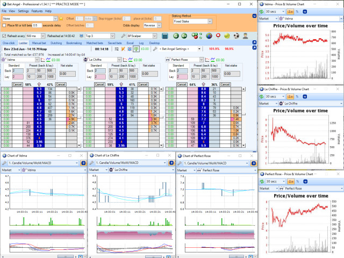
Task: Click the globe icon in toolbar
Action: point(209,36)
